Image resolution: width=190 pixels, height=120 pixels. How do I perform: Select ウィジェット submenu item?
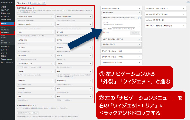5,33
